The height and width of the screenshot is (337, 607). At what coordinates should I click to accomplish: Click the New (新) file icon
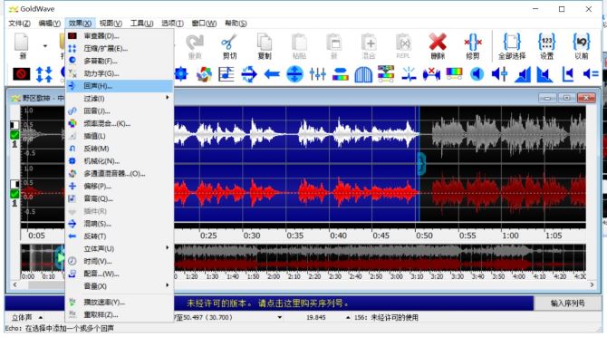[x=22, y=43]
